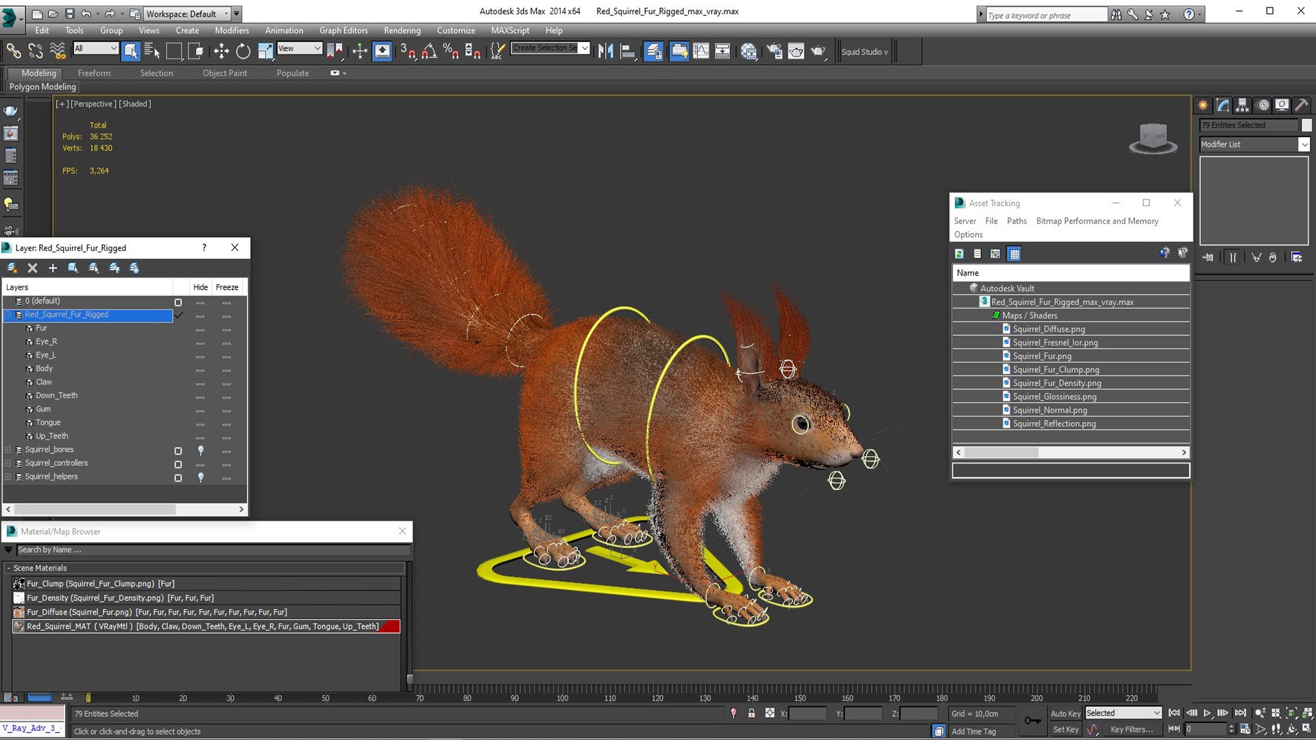The height and width of the screenshot is (740, 1316).
Task: Choose the Select and Rotate tool
Action: [243, 51]
